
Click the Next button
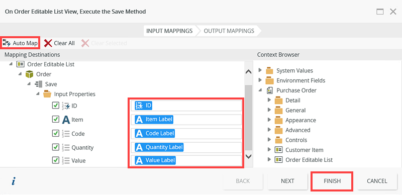[287, 181]
